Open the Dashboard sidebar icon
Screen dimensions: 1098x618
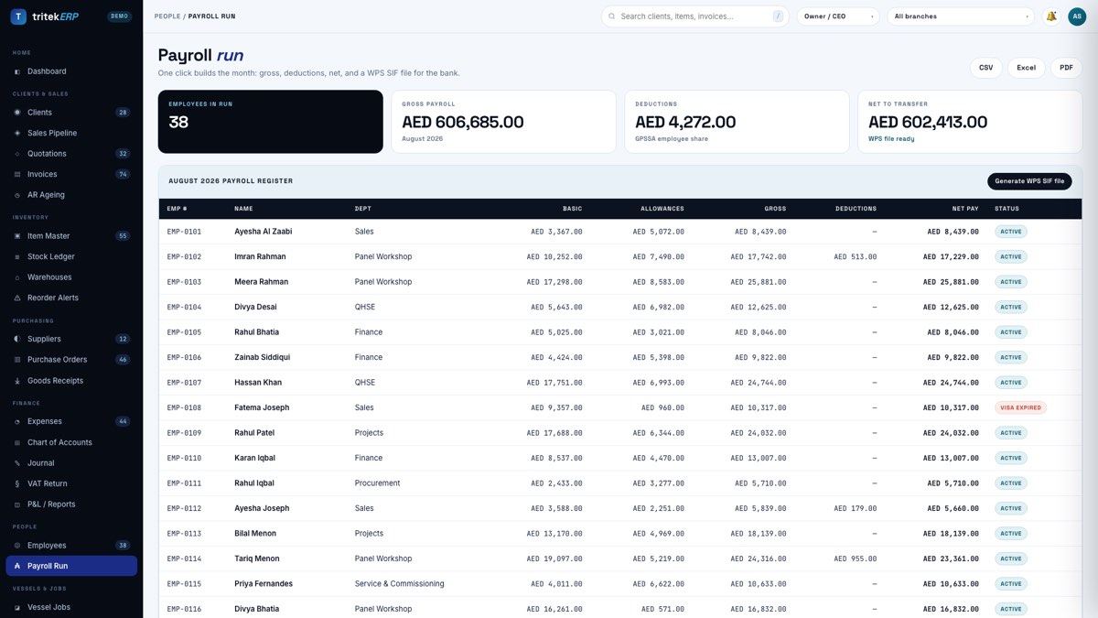pos(17,71)
